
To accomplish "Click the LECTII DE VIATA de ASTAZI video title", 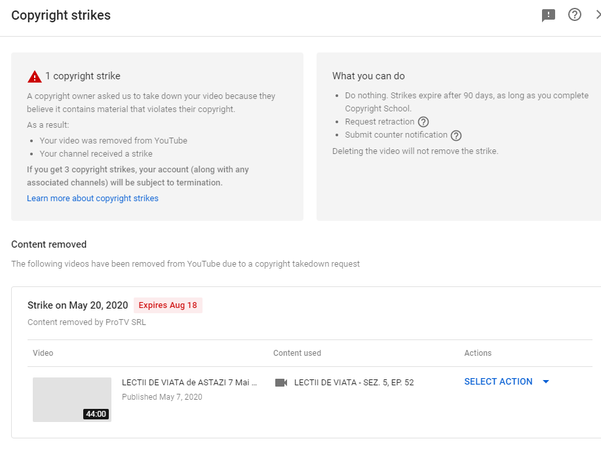I will point(189,382).
